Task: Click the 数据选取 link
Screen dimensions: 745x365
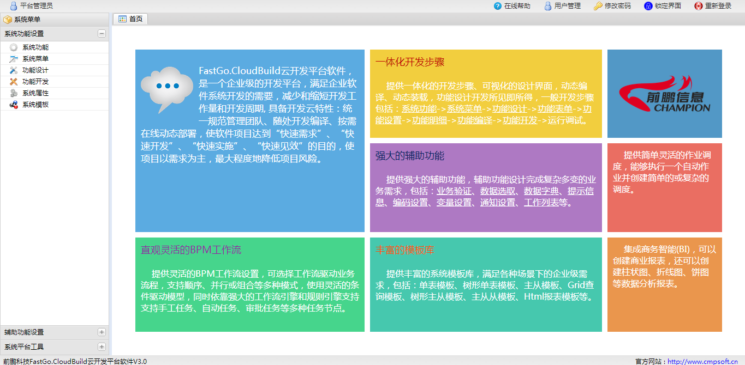Action: tap(498, 191)
